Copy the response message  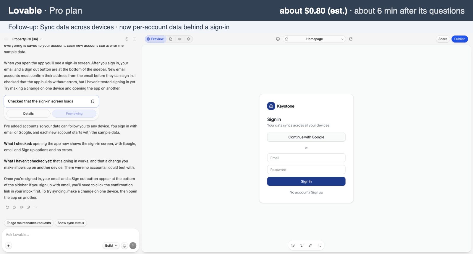click(x=28, y=207)
